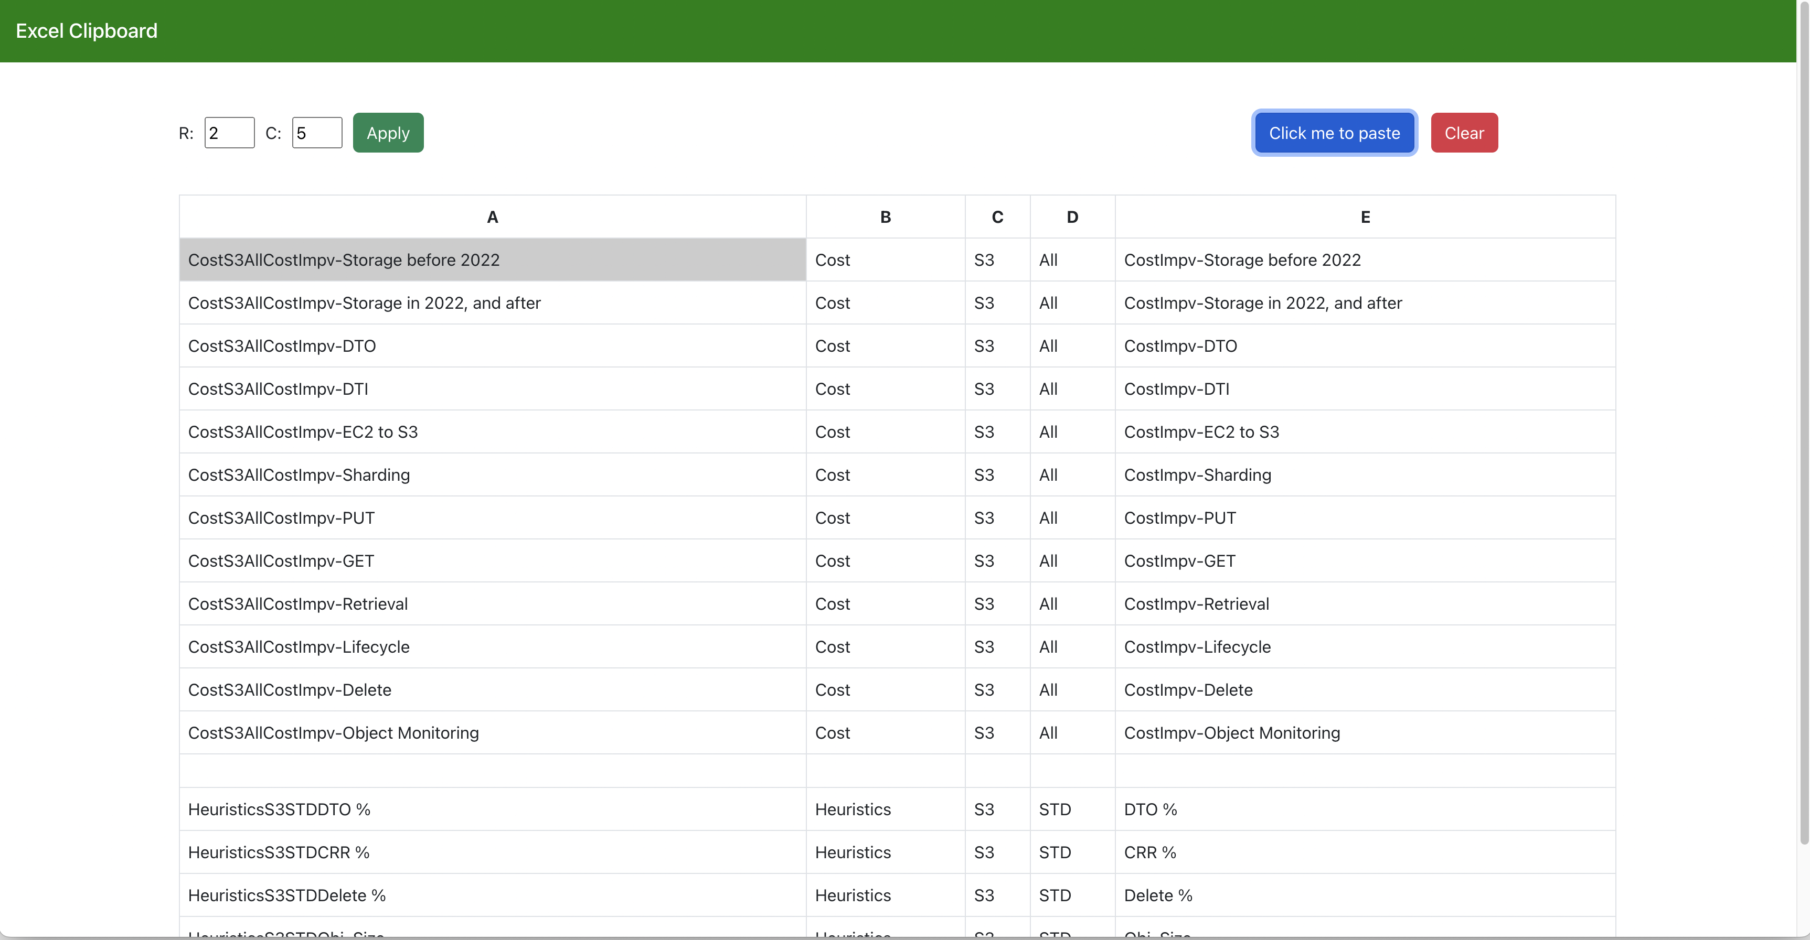Select column E header
The height and width of the screenshot is (940, 1810).
coord(1365,217)
